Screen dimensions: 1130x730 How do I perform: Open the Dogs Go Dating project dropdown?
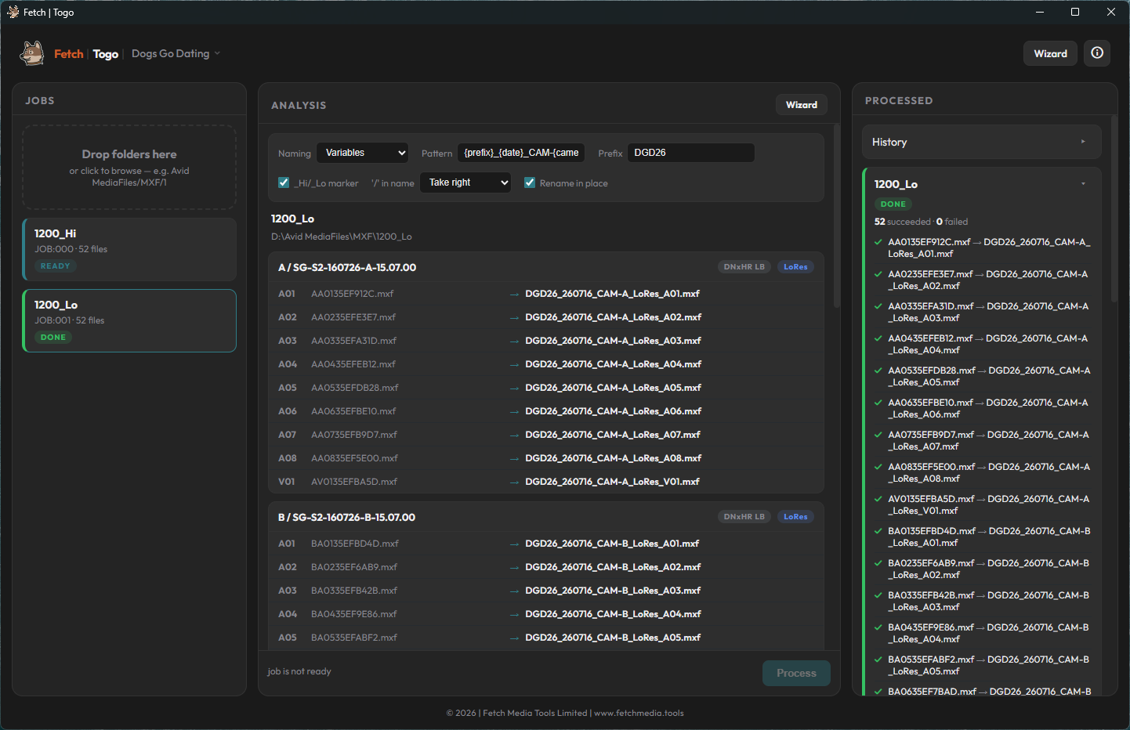(x=176, y=53)
